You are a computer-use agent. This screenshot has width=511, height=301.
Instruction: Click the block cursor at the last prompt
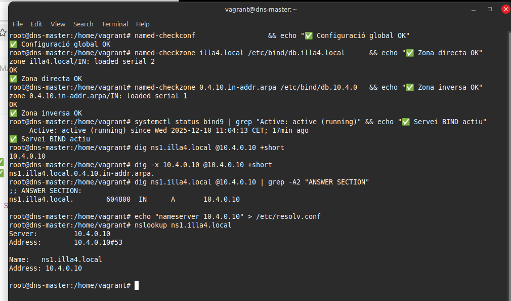coord(137,286)
